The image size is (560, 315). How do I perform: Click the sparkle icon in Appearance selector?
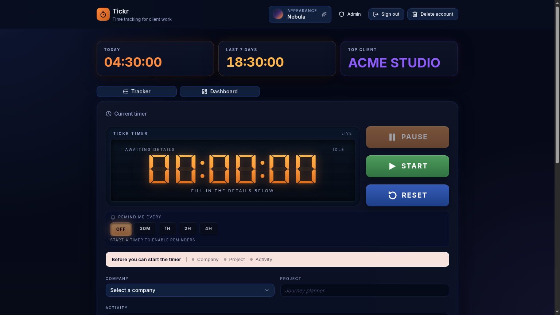click(324, 14)
